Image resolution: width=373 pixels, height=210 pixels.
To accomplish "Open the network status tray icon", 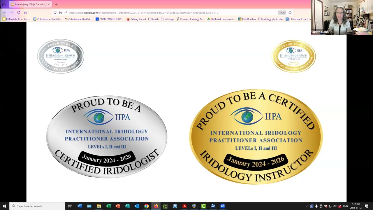I will click(x=330, y=206).
